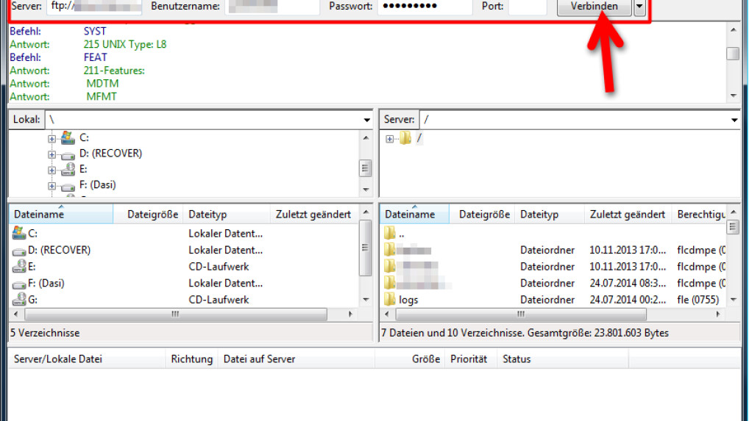Focus the Passwort input field
Screen dimensions: 749x421
(425, 7)
